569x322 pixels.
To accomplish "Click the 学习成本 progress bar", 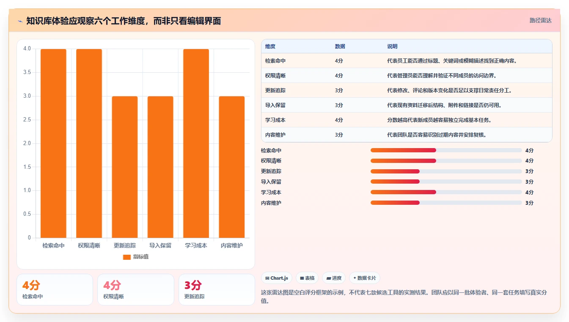I will [446, 192].
